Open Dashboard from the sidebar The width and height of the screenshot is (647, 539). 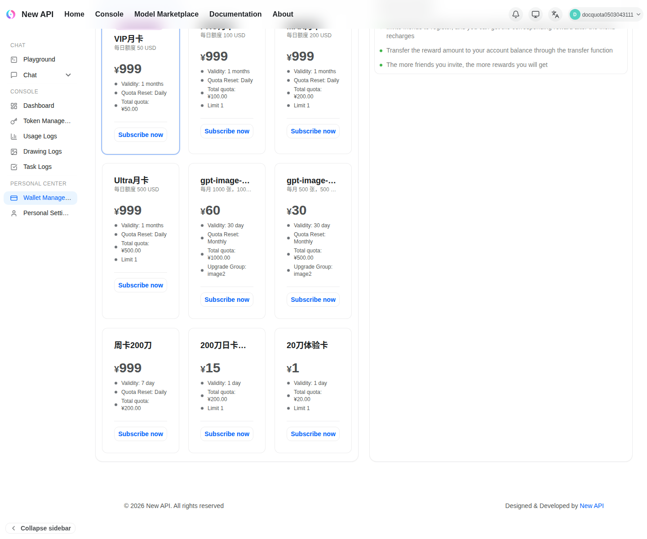click(40, 106)
